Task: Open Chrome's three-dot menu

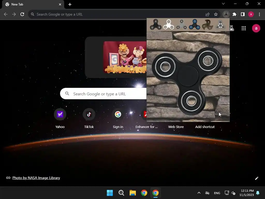Action: pyautogui.click(x=259, y=15)
